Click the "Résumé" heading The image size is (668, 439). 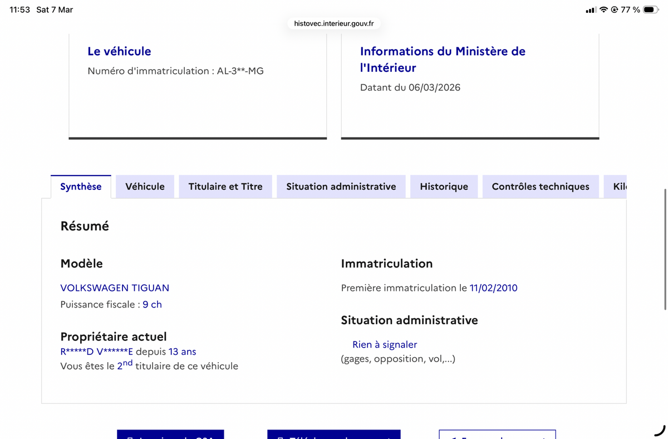(x=85, y=226)
